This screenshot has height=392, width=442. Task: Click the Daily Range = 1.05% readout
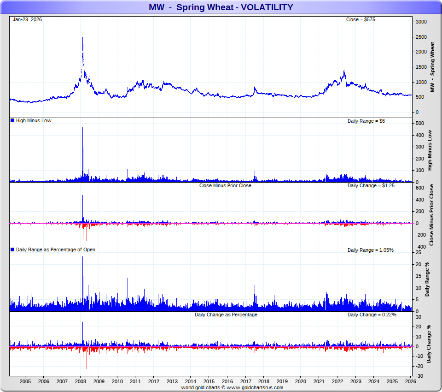tap(370, 250)
